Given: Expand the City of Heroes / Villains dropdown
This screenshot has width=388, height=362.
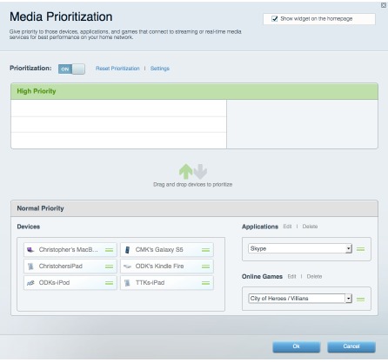Looking at the screenshot, I should (300, 299).
